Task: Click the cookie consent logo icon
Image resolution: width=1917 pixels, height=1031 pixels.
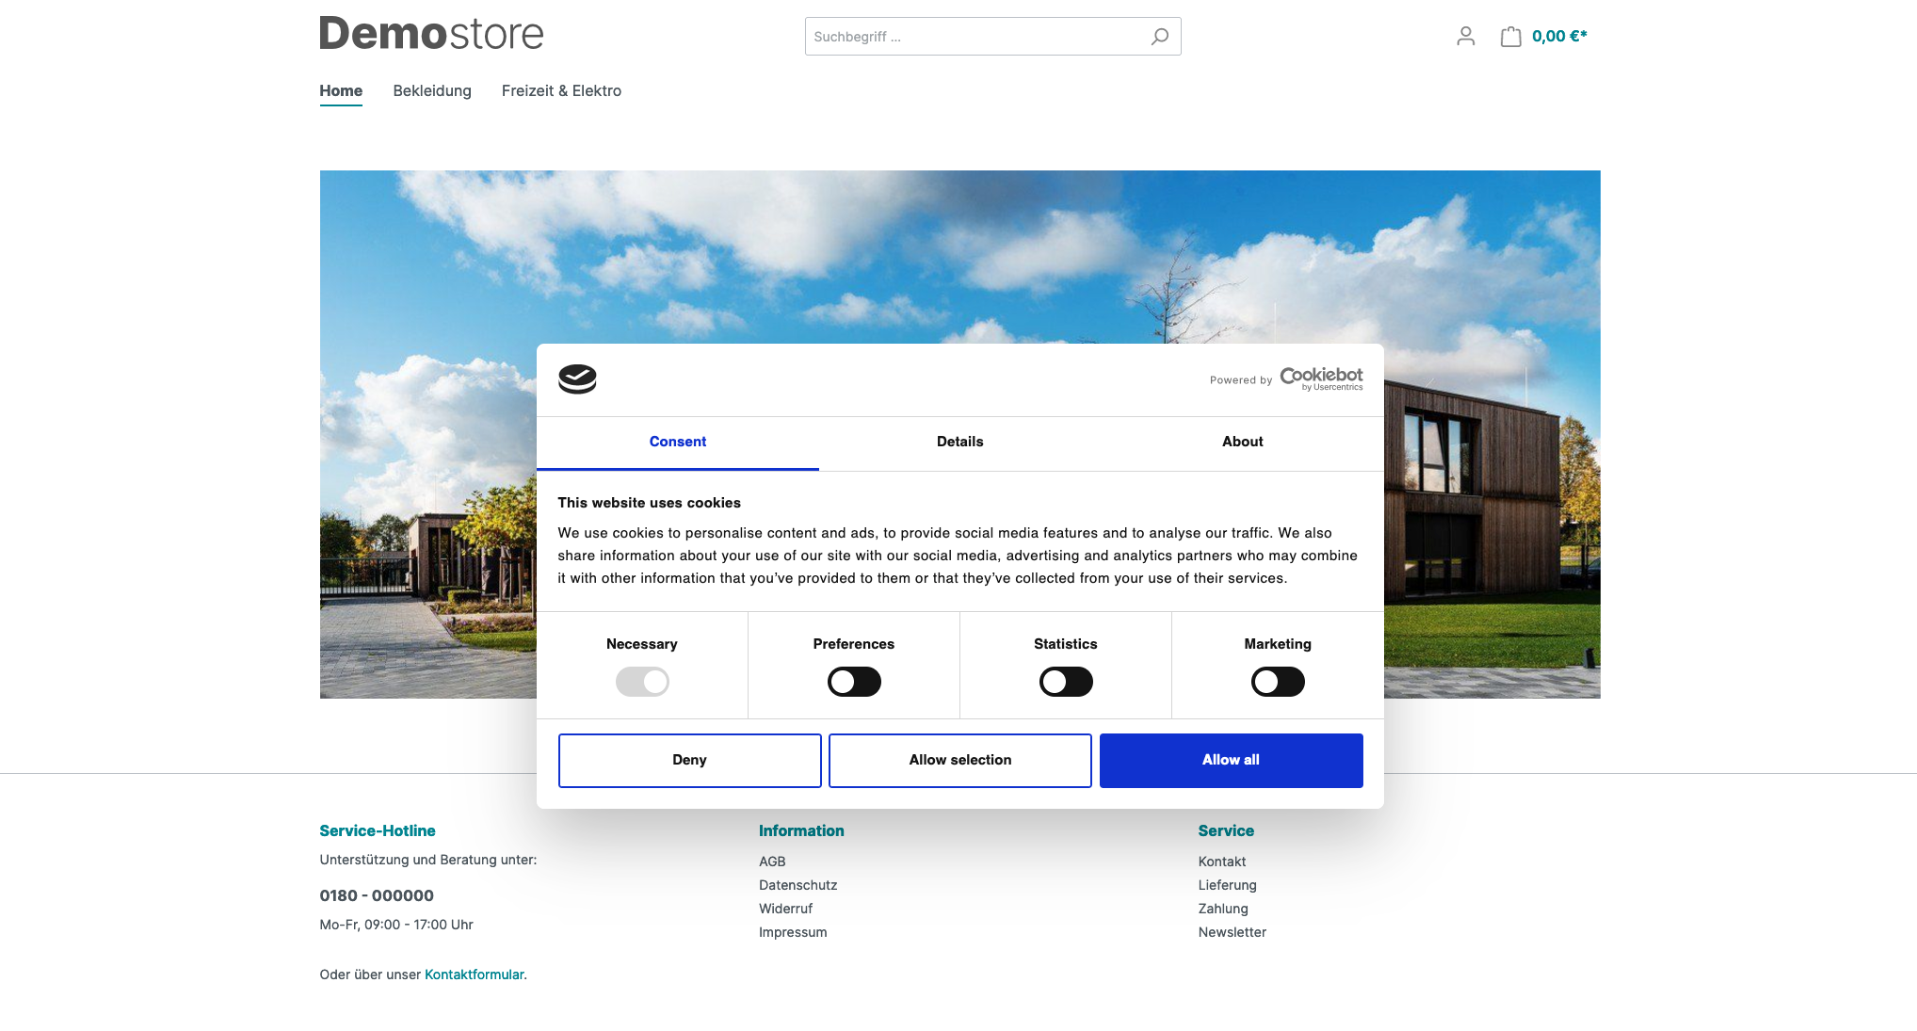Action: [x=579, y=379]
